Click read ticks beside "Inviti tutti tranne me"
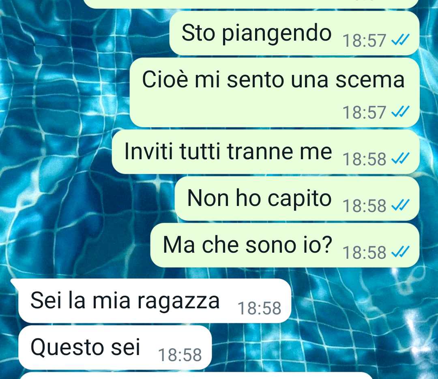Viewport: 438px width, 379px height. point(400,159)
